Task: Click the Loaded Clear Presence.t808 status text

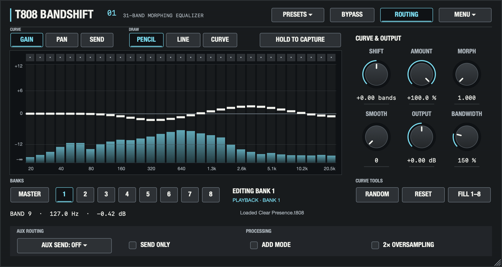Action: [272, 213]
